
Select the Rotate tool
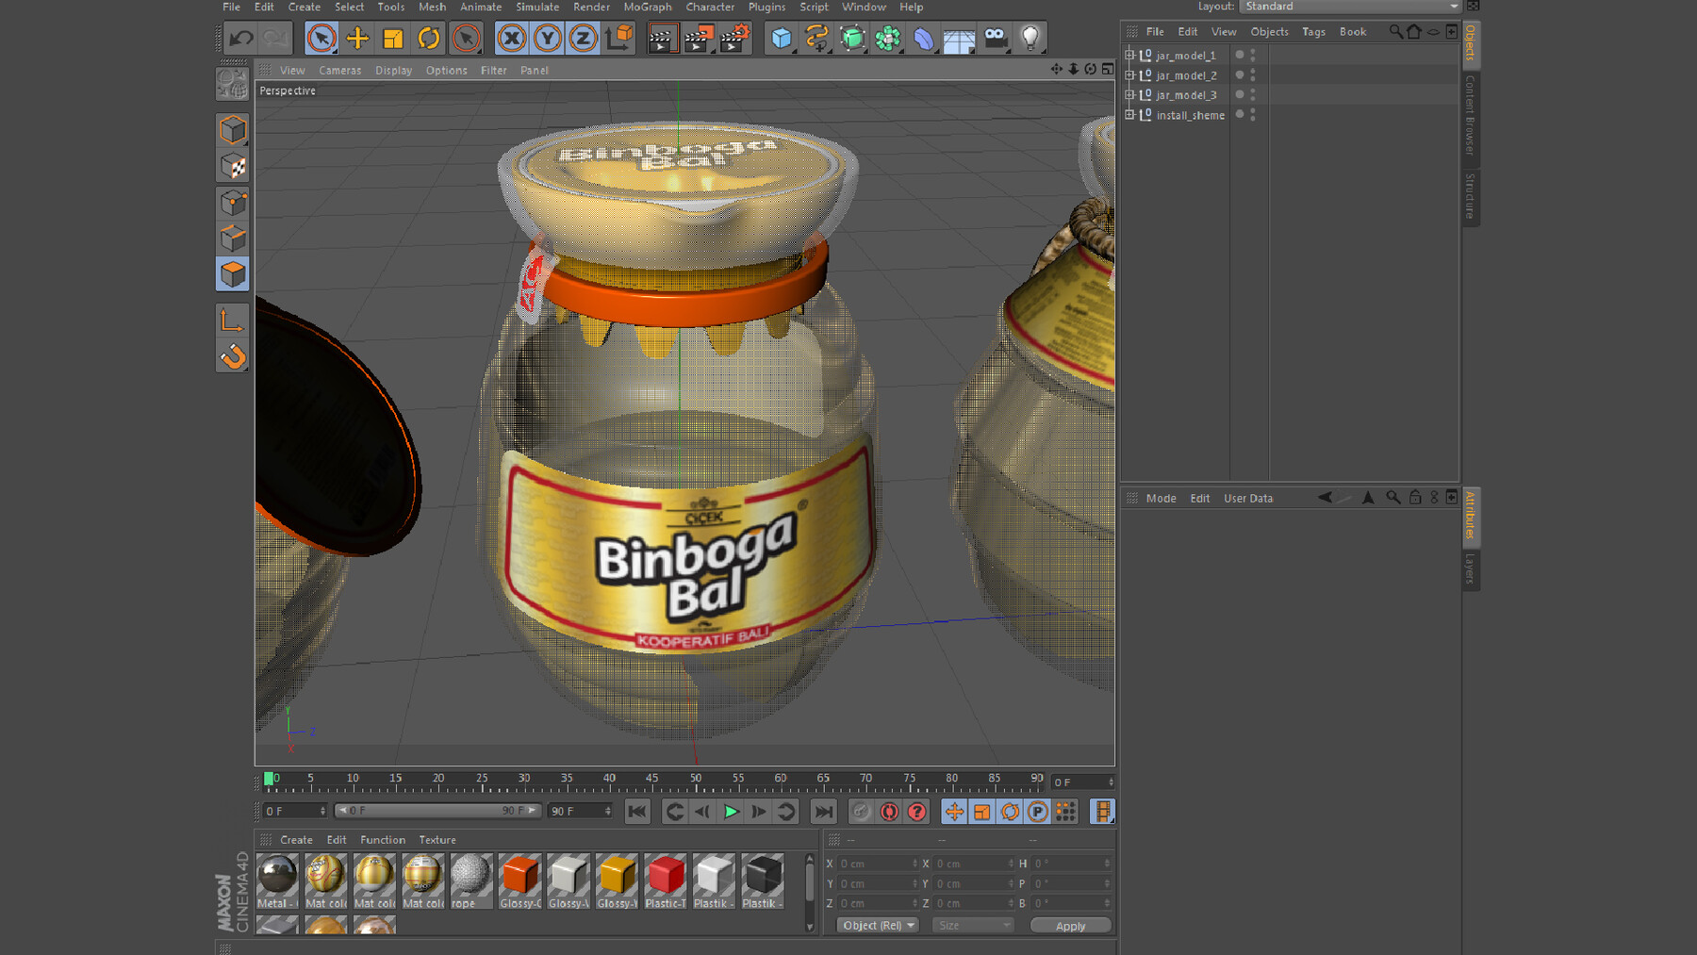430,37
